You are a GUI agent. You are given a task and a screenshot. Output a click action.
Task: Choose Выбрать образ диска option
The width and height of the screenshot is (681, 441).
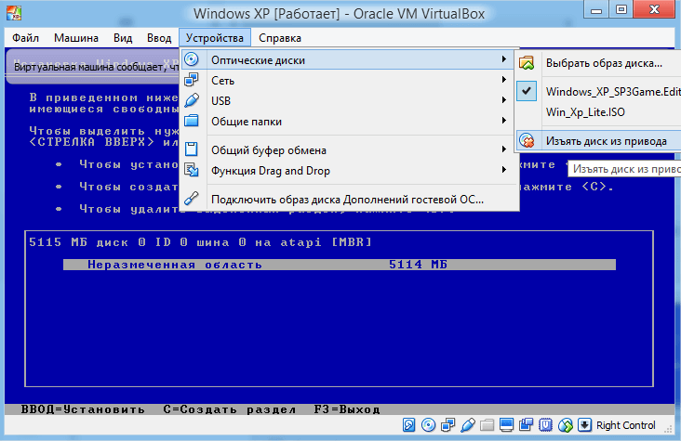pyautogui.click(x=598, y=63)
